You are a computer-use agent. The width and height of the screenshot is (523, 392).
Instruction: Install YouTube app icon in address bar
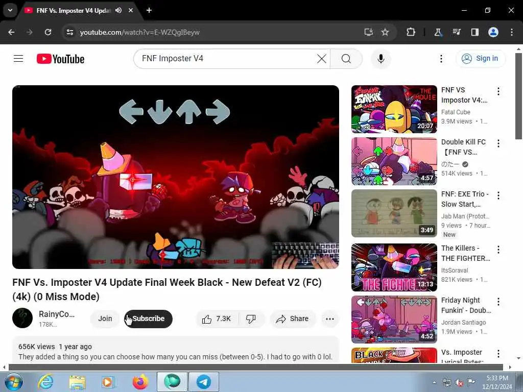368,32
